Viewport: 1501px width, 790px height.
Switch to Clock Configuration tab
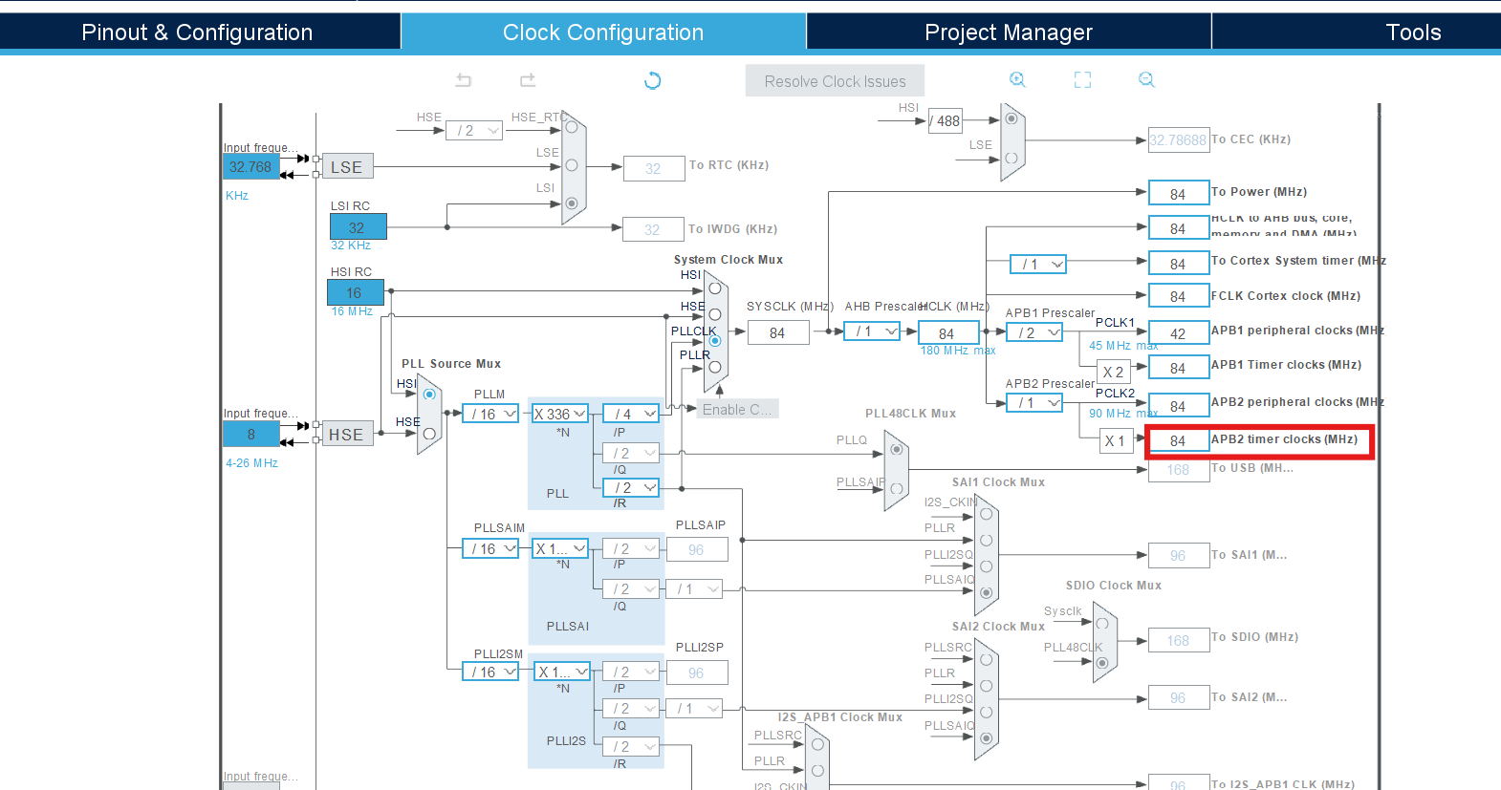click(603, 32)
